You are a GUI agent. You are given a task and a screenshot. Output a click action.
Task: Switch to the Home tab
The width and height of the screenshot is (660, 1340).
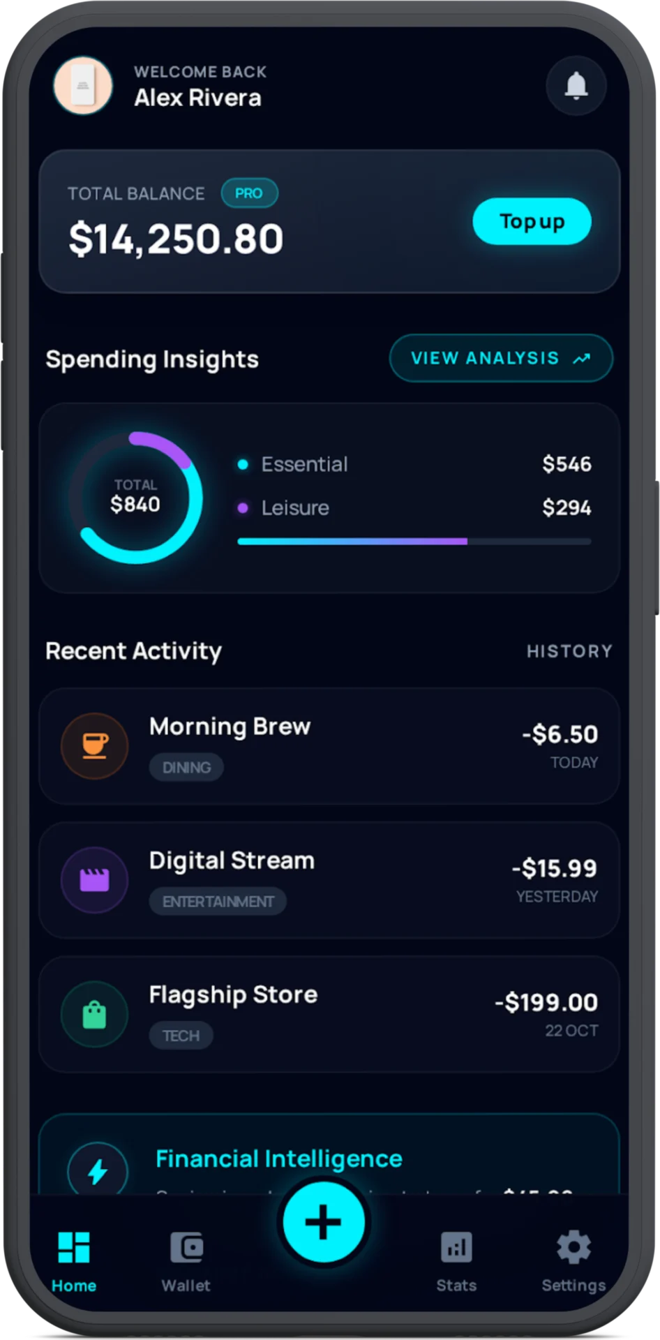coord(73,1255)
